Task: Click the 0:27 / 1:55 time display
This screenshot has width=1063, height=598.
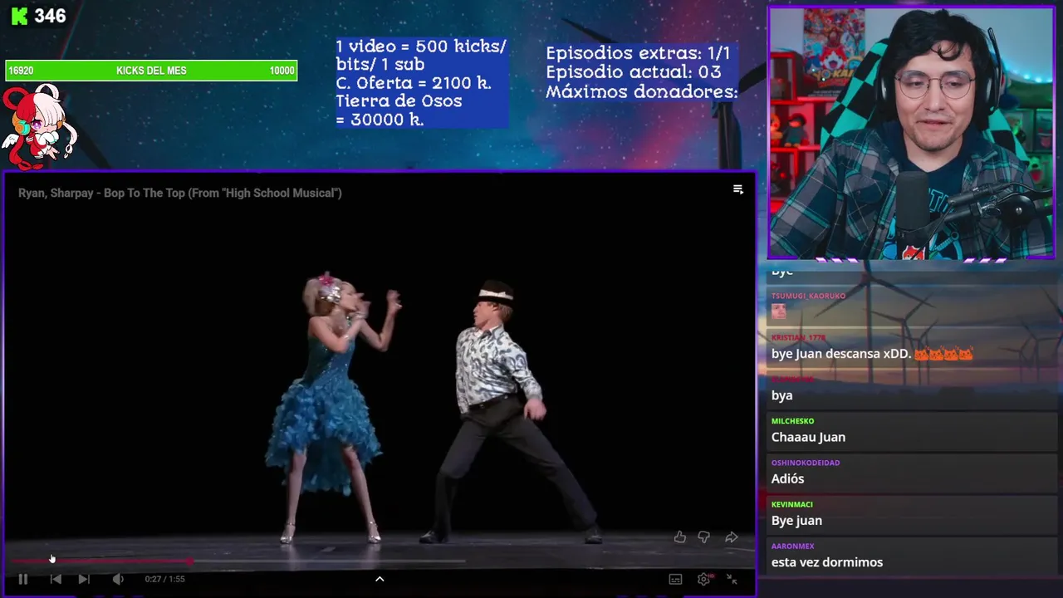Action: click(164, 579)
